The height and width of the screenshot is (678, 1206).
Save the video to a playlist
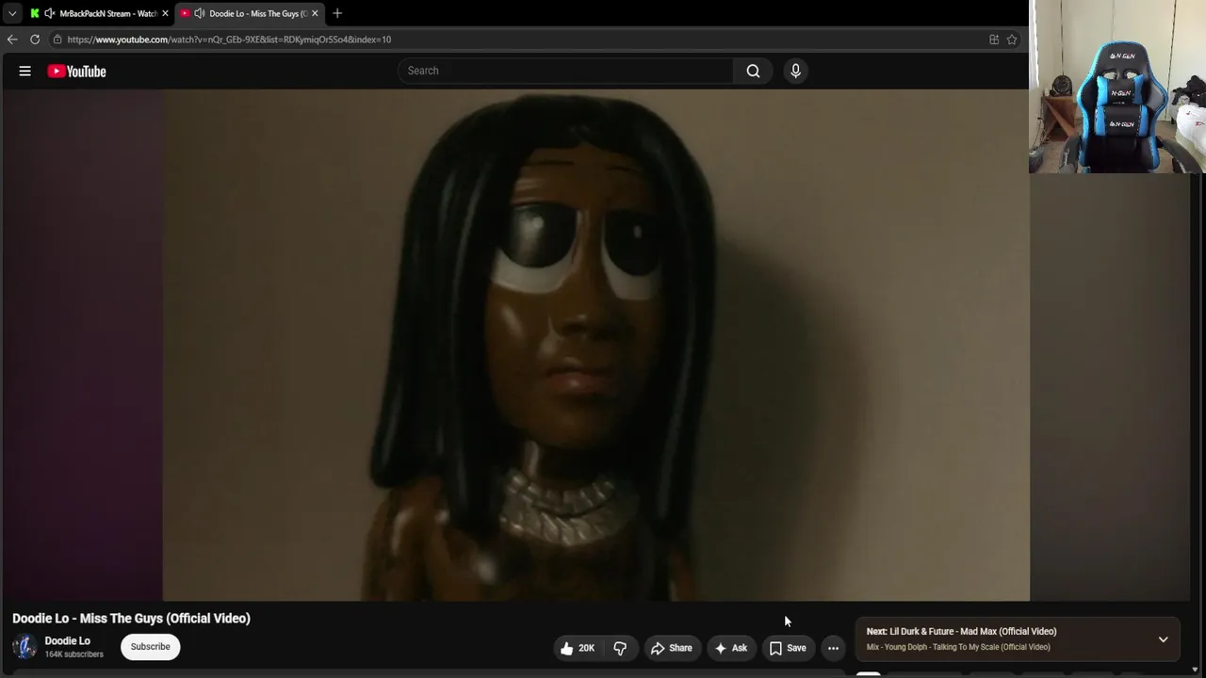tap(788, 648)
